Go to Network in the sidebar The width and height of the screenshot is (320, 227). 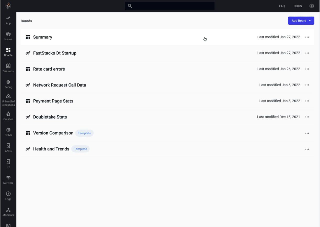click(8, 180)
